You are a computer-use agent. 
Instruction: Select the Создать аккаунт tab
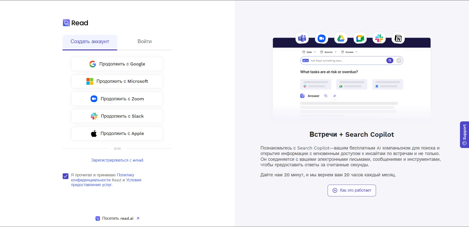pos(90,42)
